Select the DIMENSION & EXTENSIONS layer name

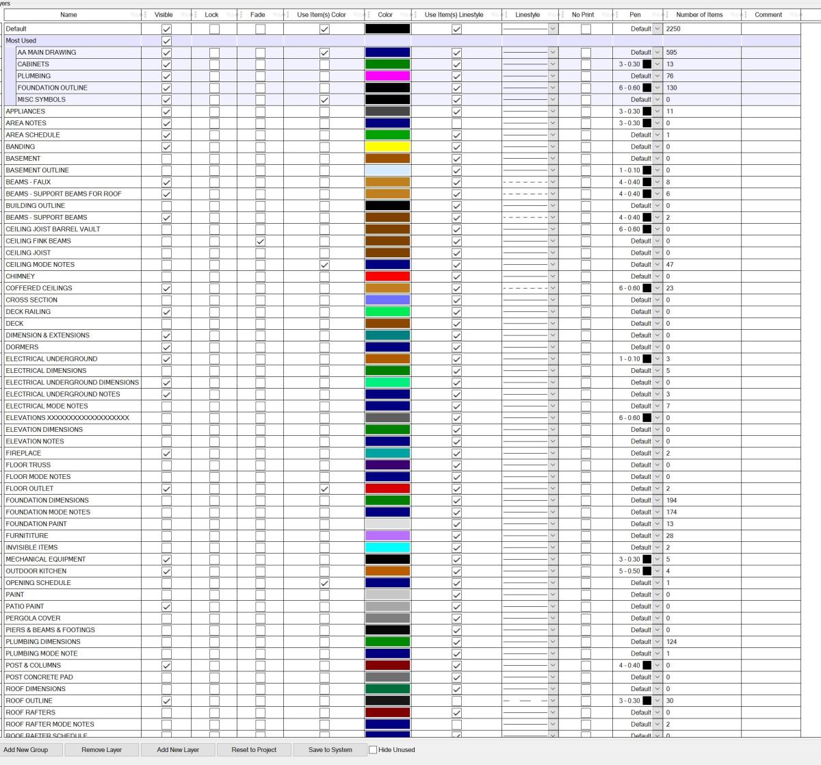(48, 335)
